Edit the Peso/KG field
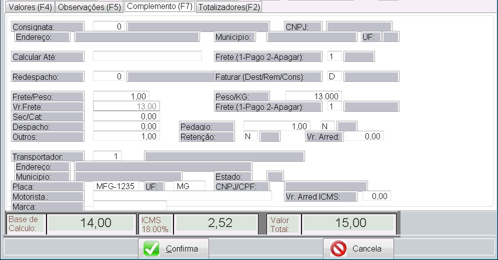This screenshot has height=260, width=498. (313, 96)
